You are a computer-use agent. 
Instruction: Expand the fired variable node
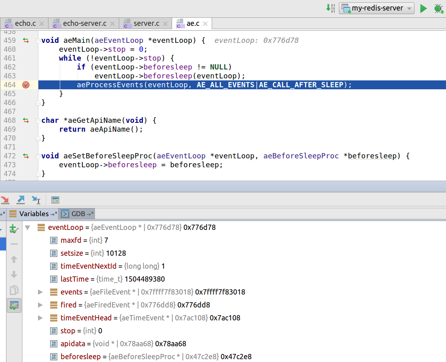40,305
